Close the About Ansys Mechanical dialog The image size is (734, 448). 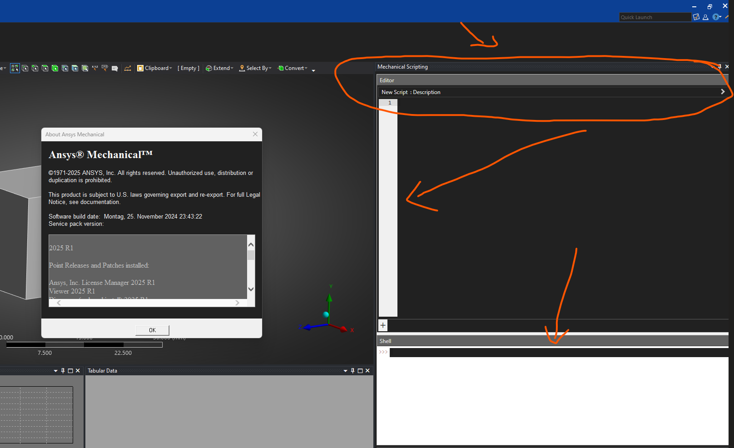coord(255,134)
